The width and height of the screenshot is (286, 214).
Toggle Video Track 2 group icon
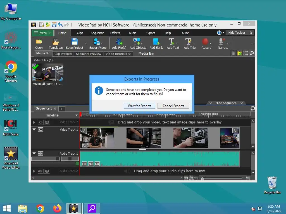pos(47,122)
